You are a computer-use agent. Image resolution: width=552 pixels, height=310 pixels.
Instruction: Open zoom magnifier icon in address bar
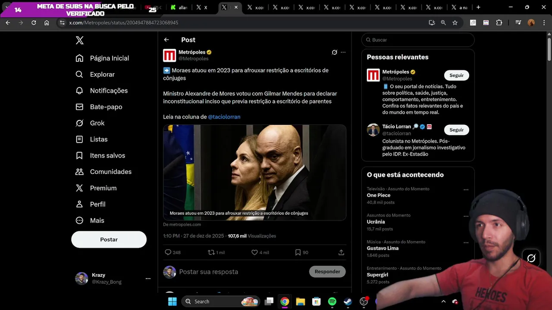pyautogui.click(x=443, y=22)
